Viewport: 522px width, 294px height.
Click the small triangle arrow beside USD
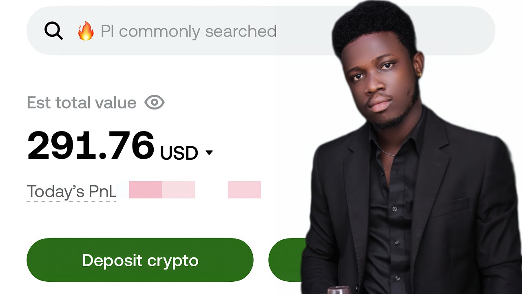coord(209,153)
